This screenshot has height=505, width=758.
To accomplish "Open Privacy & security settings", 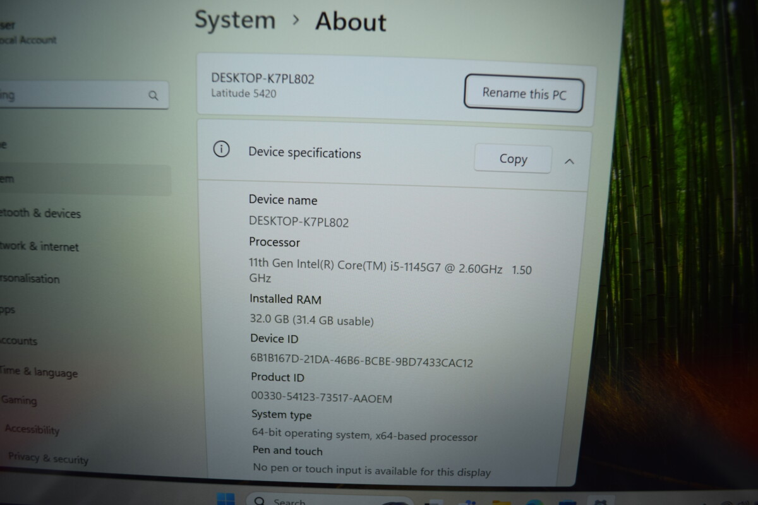I will coord(48,458).
